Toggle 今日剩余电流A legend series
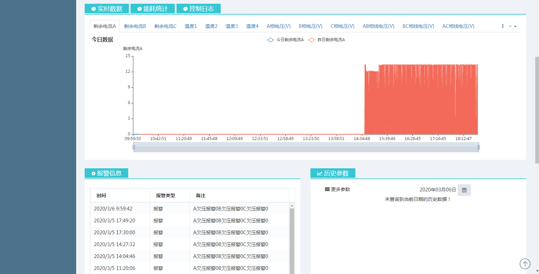The image size is (539, 274). pos(285,40)
